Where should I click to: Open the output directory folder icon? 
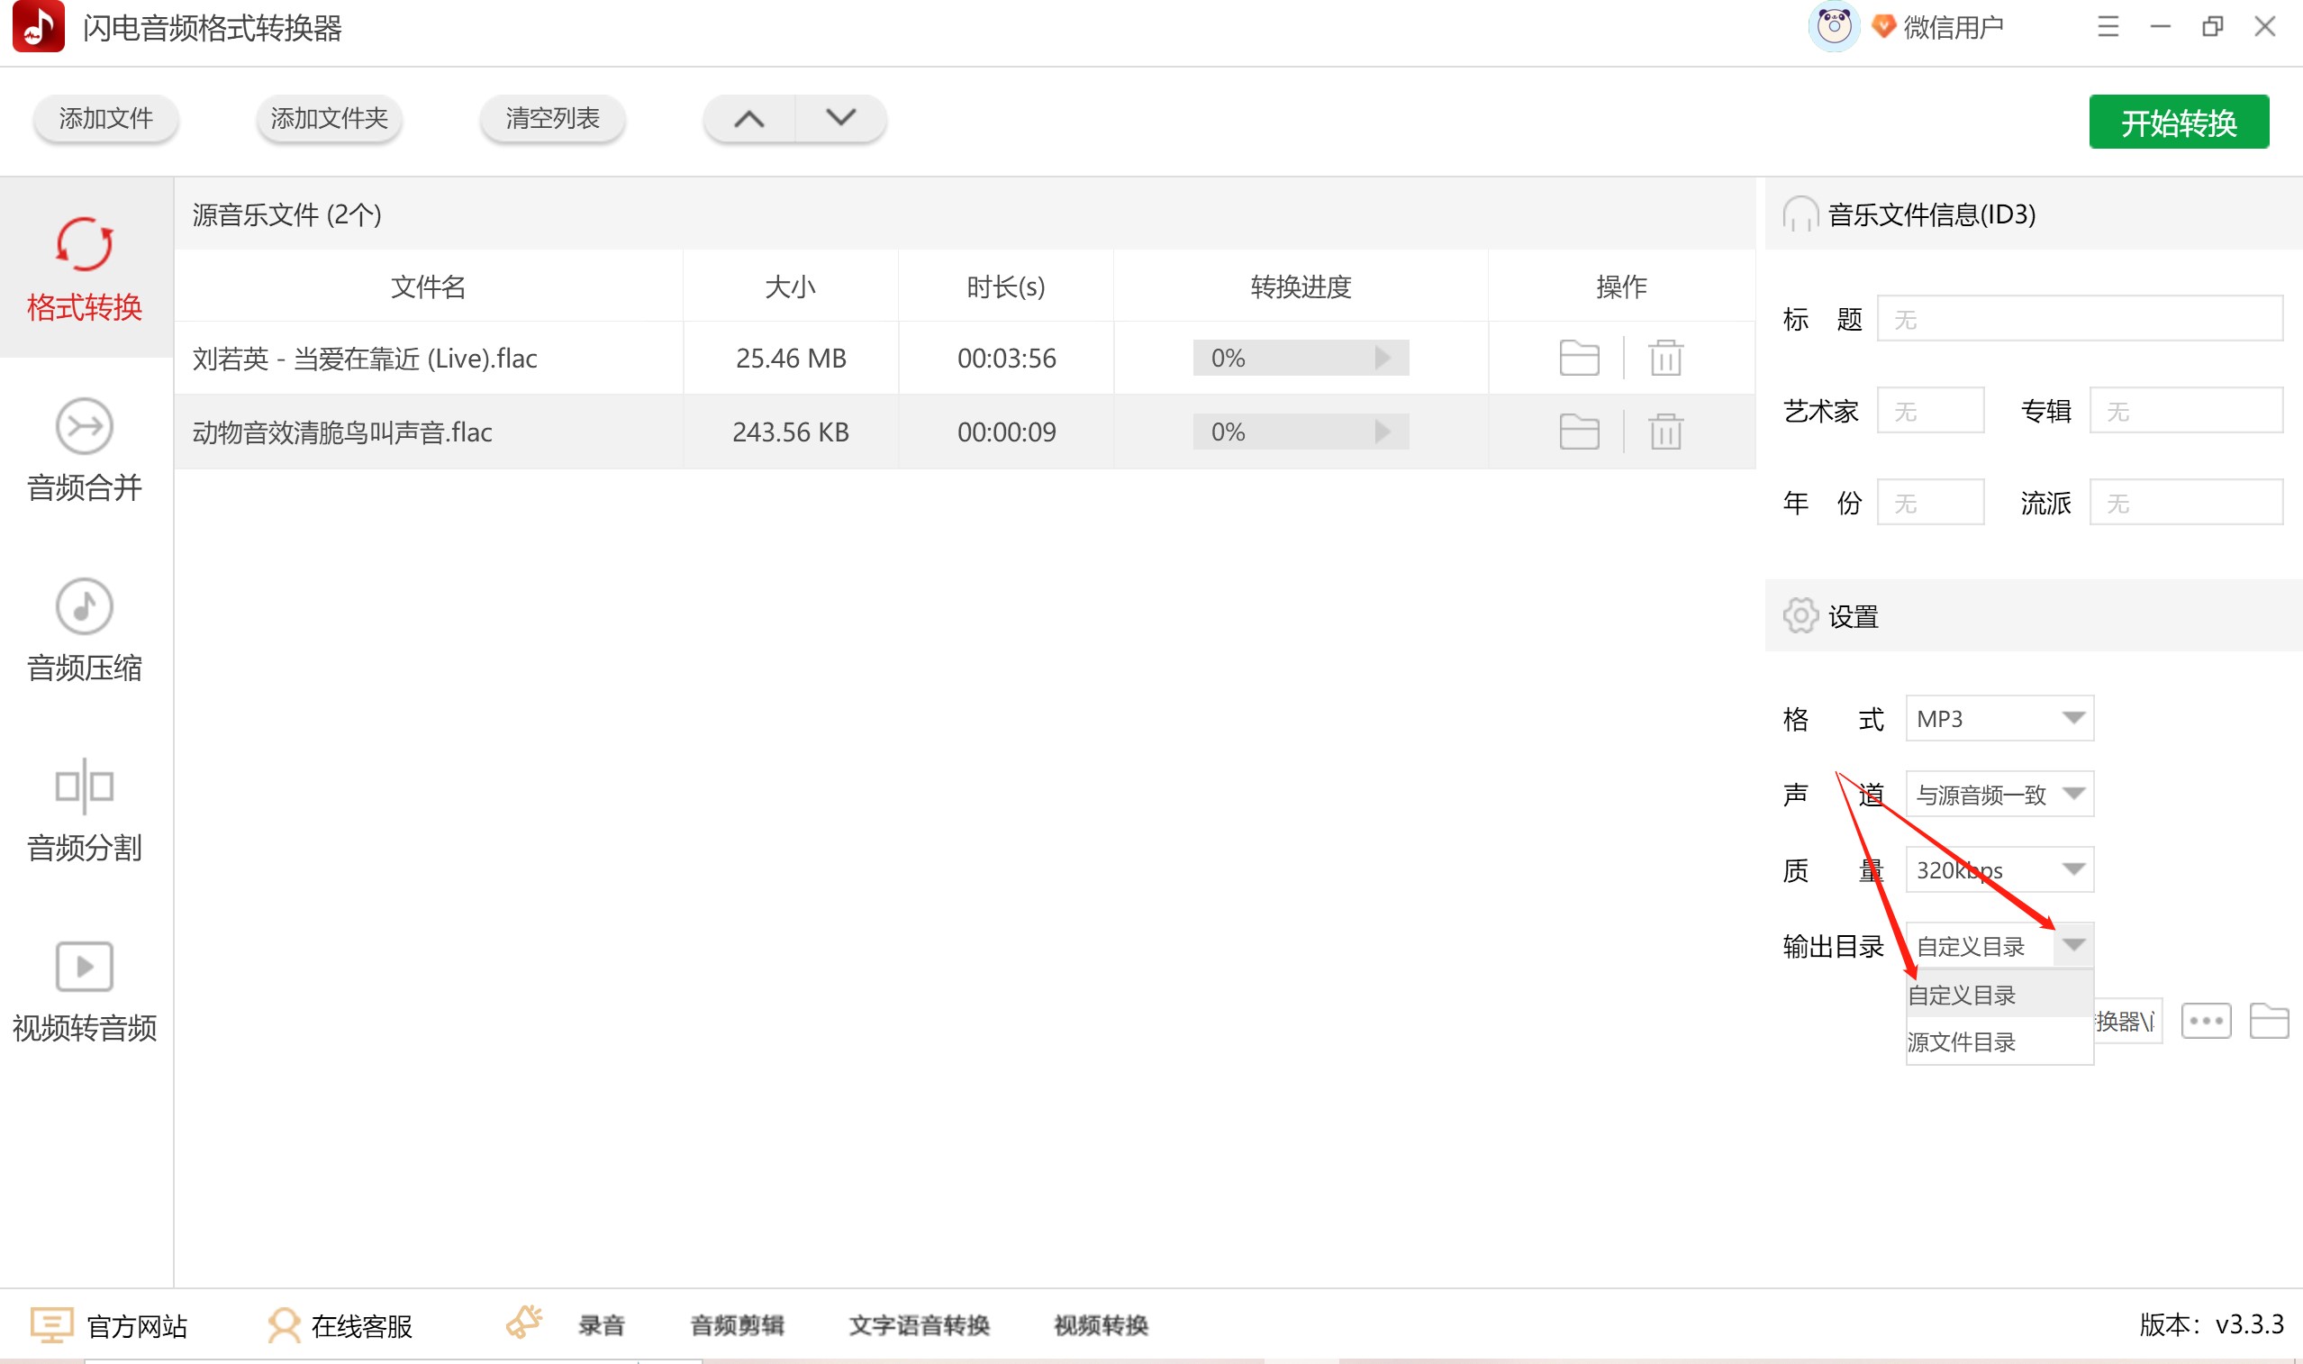point(2268,1020)
